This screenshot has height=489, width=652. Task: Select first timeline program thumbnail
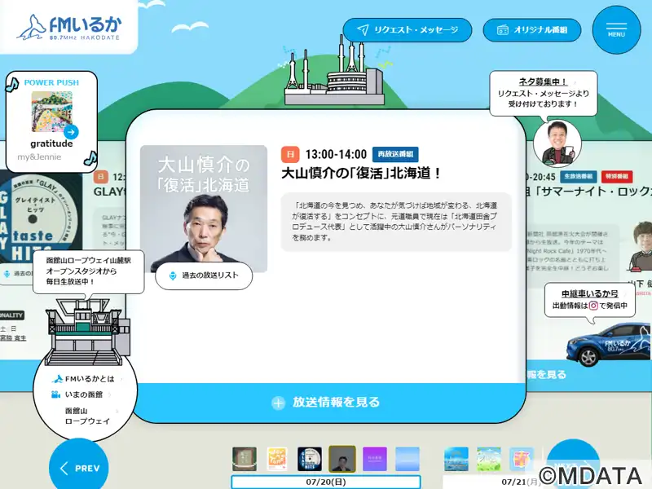(x=244, y=459)
